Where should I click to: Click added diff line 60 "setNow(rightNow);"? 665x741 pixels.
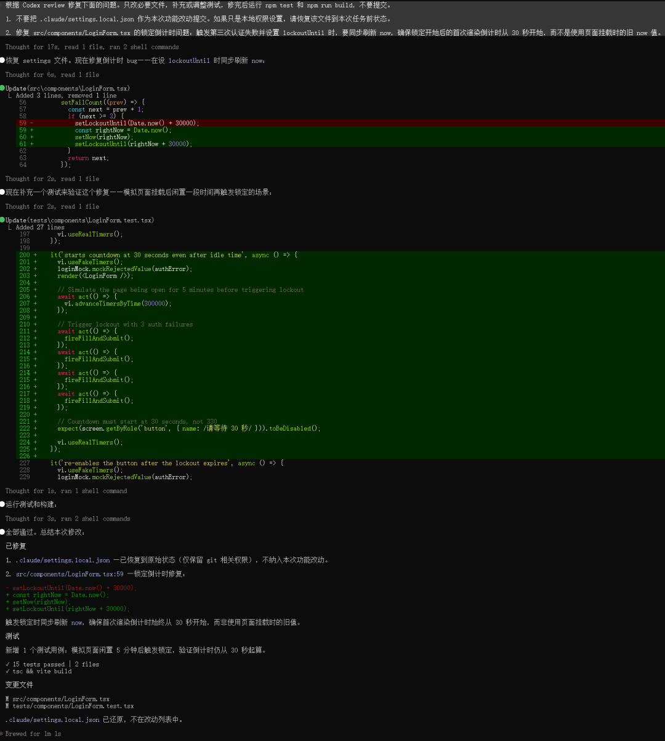(341, 137)
